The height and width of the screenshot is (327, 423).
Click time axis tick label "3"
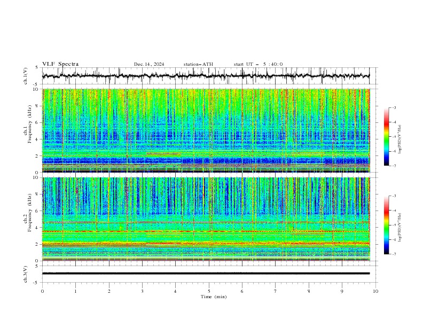(142, 291)
